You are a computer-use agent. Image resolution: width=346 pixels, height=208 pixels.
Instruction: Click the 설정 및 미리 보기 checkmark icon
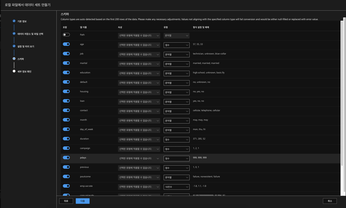coord(14,46)
